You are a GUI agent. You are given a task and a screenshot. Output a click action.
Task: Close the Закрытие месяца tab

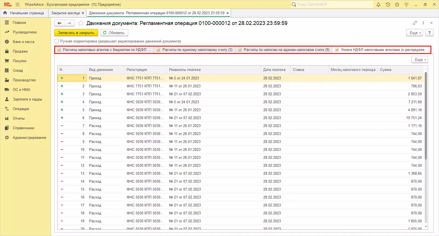pyautogui.click(x=83, y=13)
